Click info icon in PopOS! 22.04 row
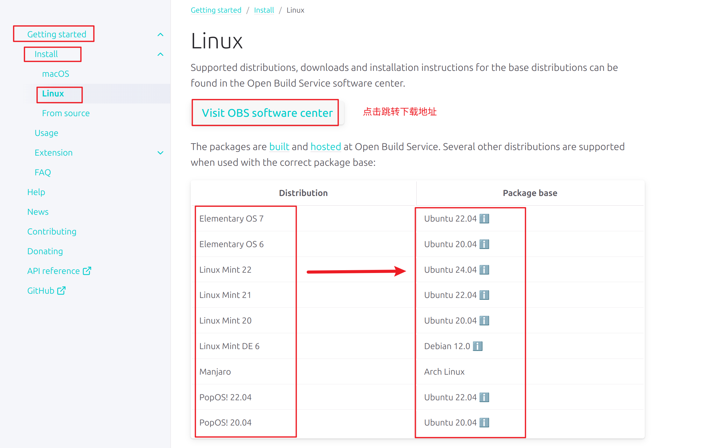This screenshot has height=448, width=721. click(484, 397)
